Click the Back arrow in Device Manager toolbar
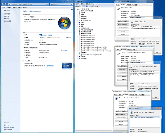The image size is (165, 133). [x=76, y=6]
